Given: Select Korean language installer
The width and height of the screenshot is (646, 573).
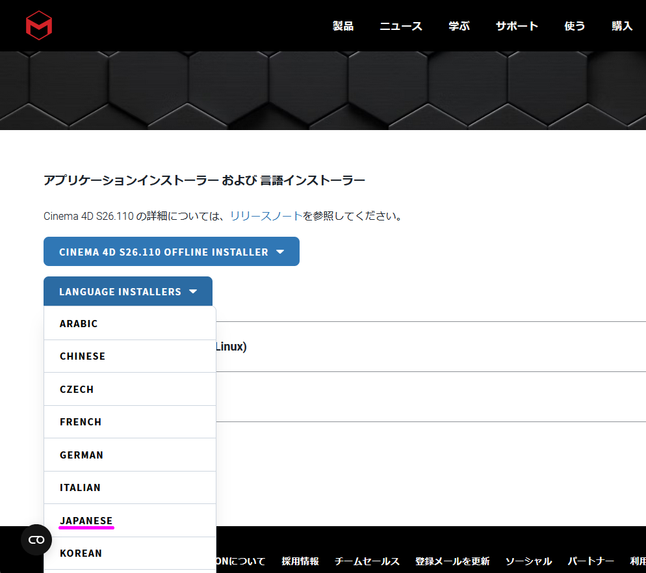Looking at the screenshot, I should coord(130,553).
